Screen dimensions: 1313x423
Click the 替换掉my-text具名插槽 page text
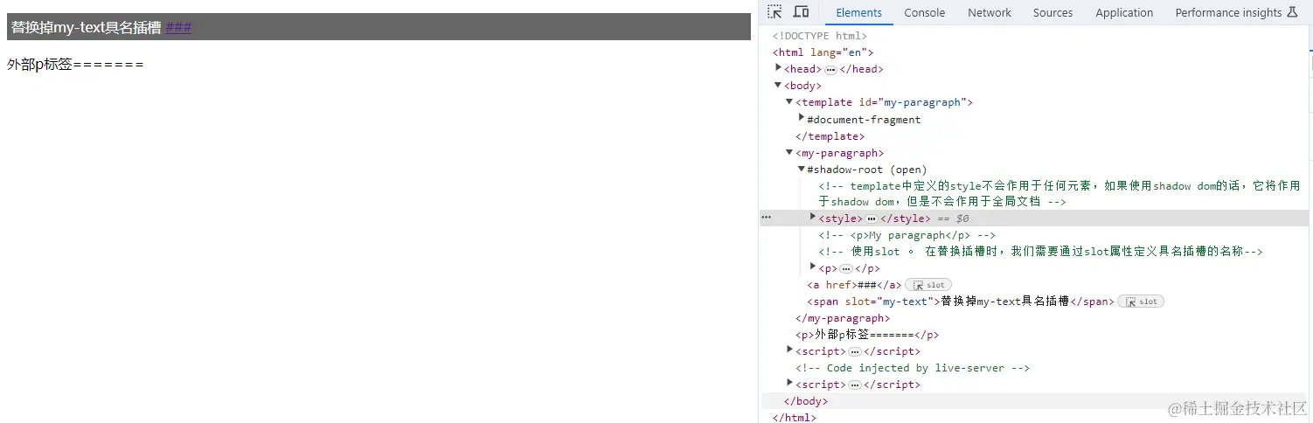[x=86, y=27]
